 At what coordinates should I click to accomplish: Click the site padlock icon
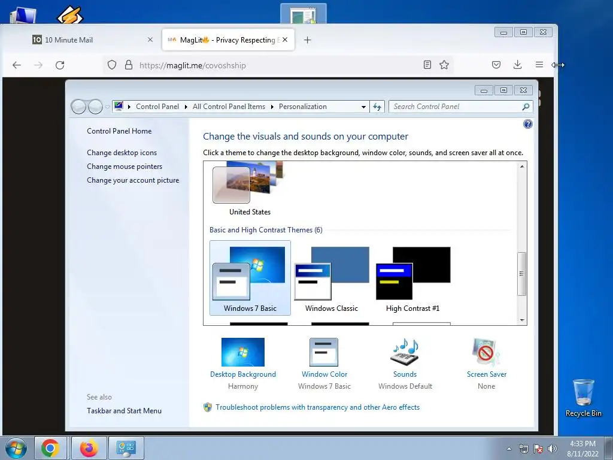coord(129,65)
